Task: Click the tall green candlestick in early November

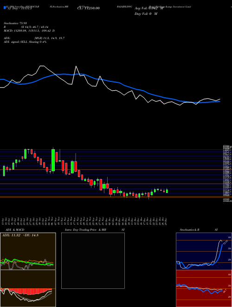Action: click(53, 160)
